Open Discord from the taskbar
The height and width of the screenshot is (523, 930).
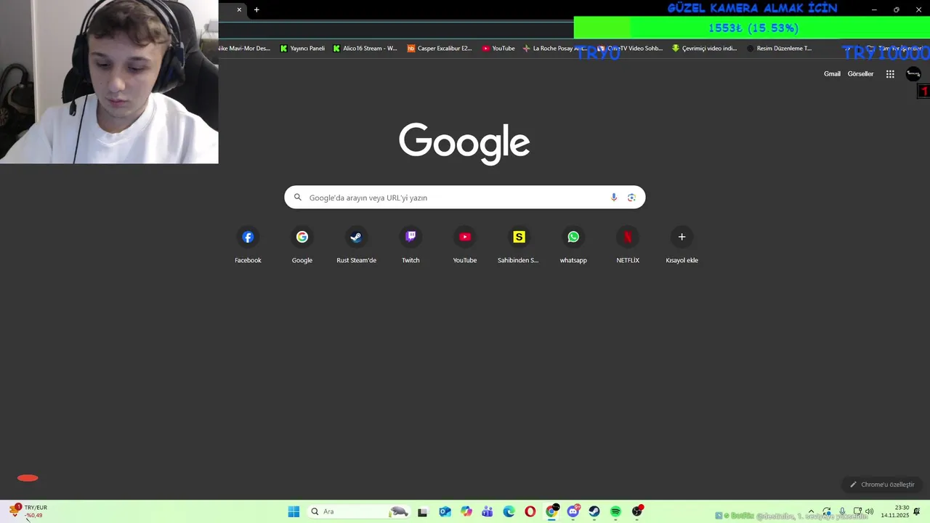[573, 511]
